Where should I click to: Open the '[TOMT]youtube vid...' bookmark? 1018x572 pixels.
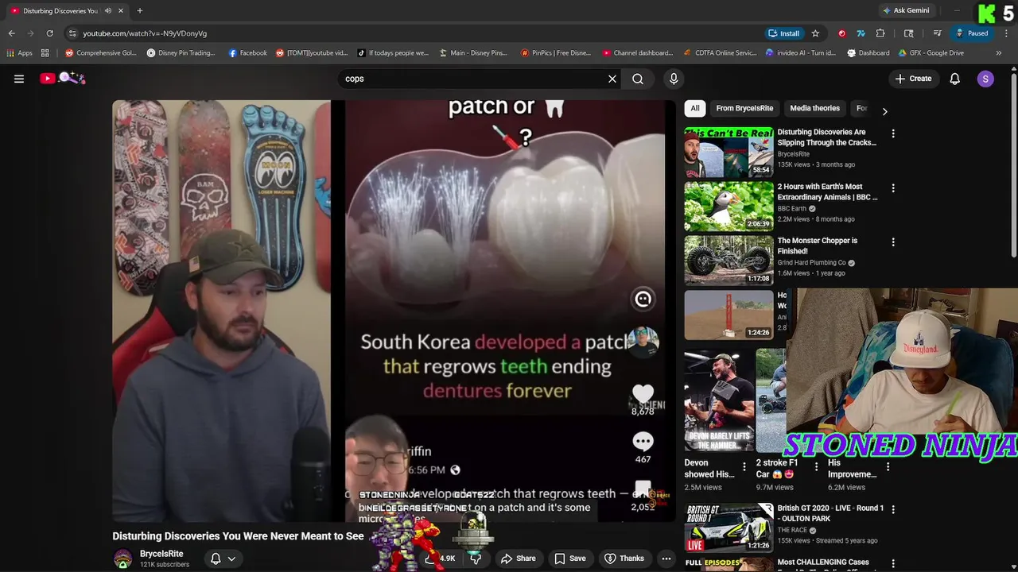click(312, 53)
